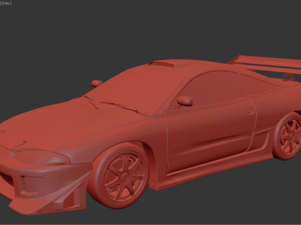Select the car's rear wheel
This screenshot has height=225, width=301.
point(288,136)
